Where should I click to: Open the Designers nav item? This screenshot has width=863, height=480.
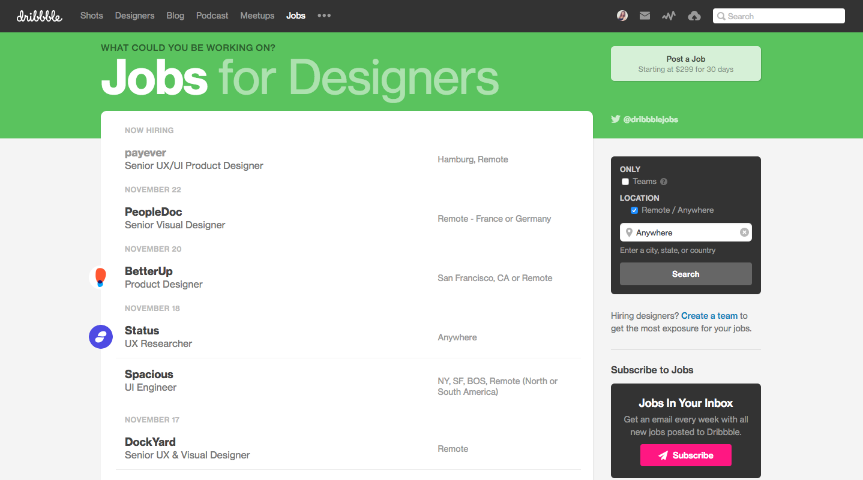coord(134,16)
